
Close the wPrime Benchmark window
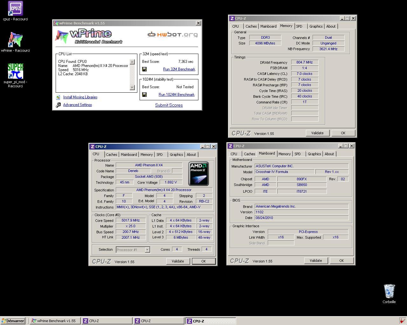point(198,23)
